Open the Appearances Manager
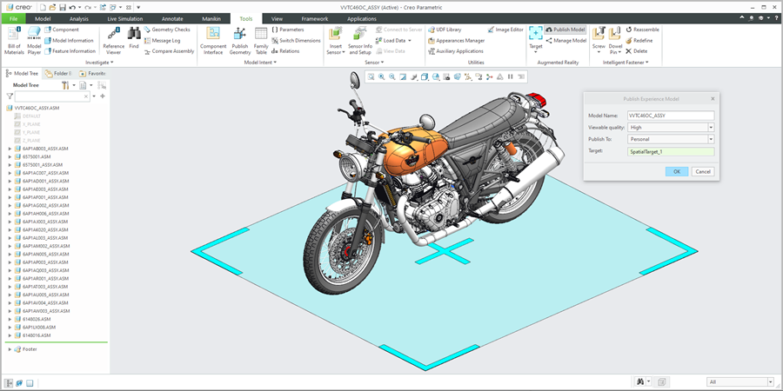Viewport: 783px width, 391px height. click(459, 40)
